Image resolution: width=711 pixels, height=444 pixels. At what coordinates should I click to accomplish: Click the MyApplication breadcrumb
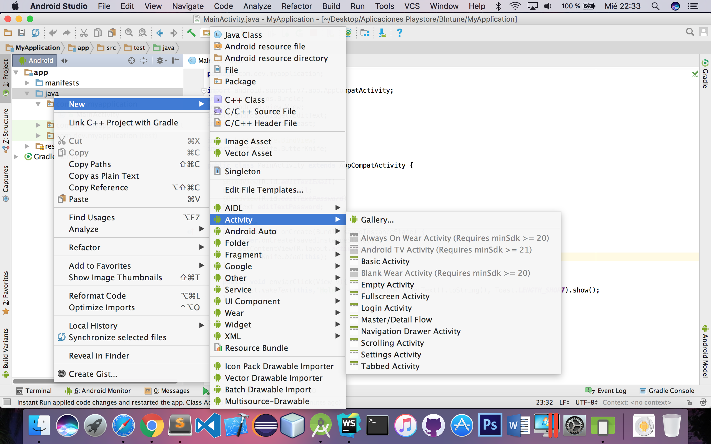(33, 48)
